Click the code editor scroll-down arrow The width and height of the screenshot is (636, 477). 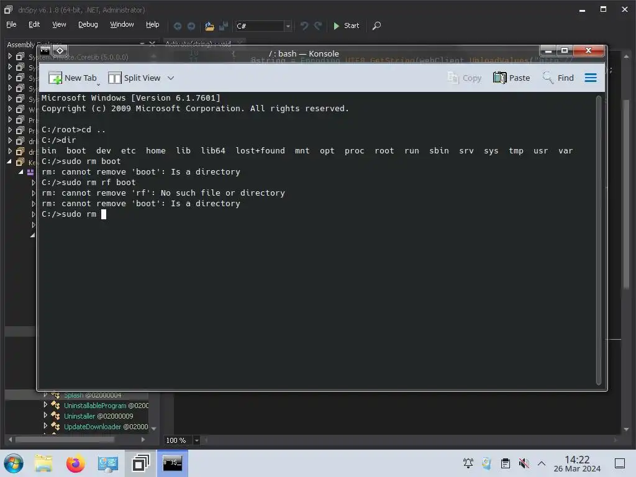coord(626,429)
